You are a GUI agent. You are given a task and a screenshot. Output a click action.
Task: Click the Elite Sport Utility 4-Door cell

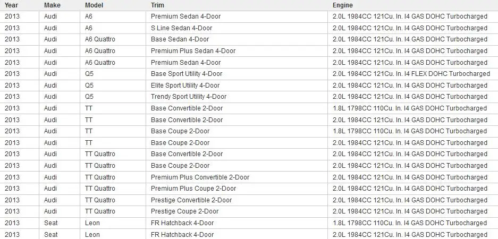tap(237, 86)
